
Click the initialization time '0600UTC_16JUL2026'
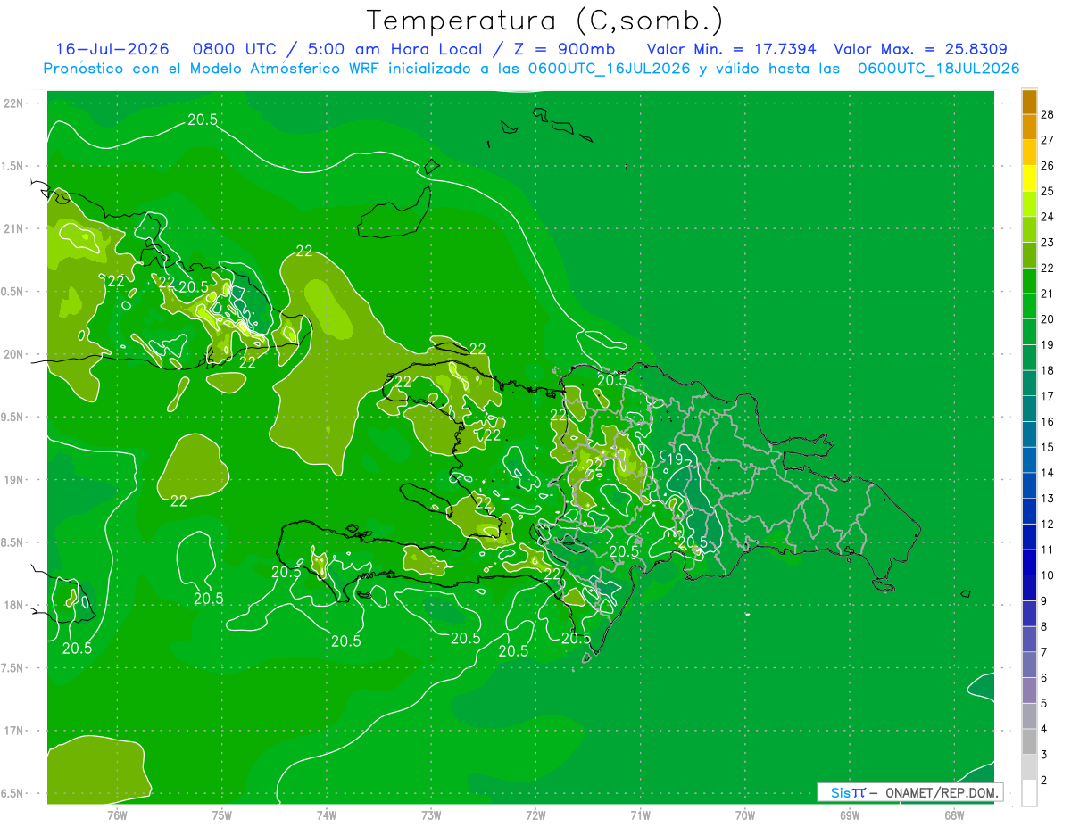(x=609, y=69)
